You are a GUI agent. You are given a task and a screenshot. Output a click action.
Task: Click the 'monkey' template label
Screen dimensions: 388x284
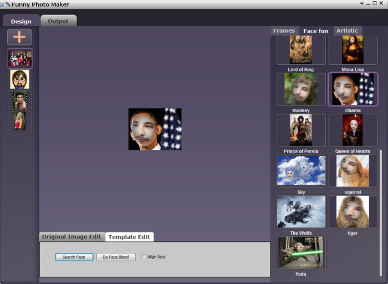301,110
